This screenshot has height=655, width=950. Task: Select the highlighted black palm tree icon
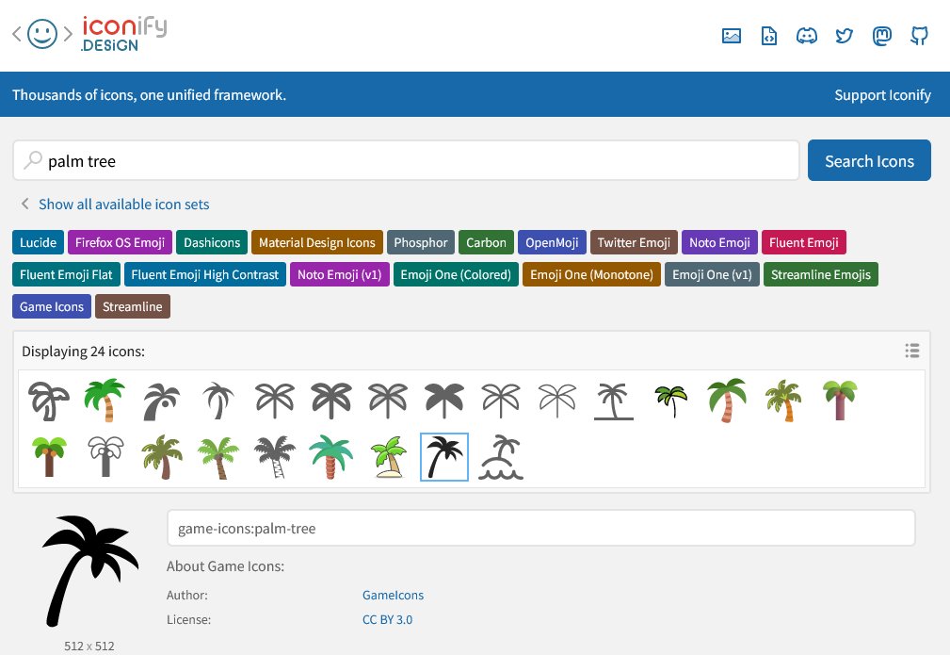point(444,457)
